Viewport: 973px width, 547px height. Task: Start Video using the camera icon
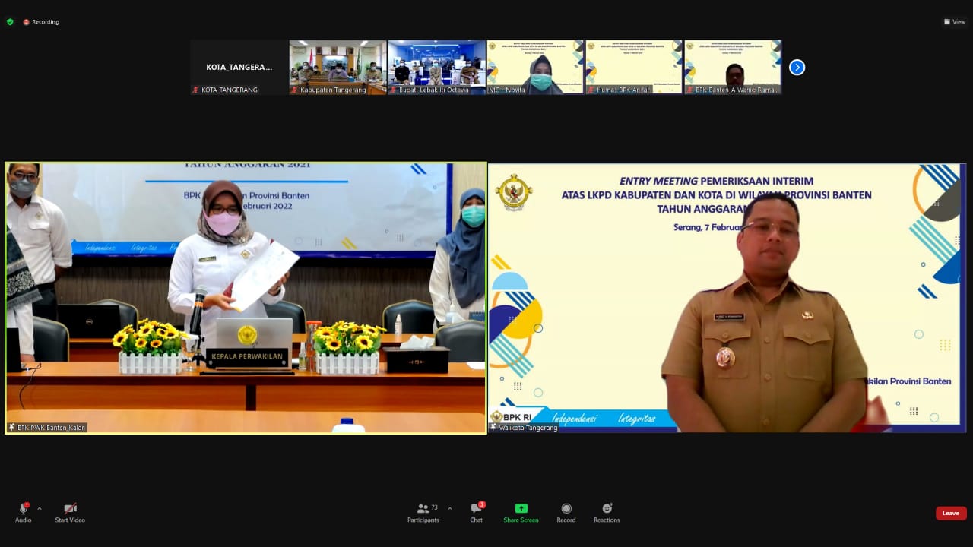click(x=70, y=509)
